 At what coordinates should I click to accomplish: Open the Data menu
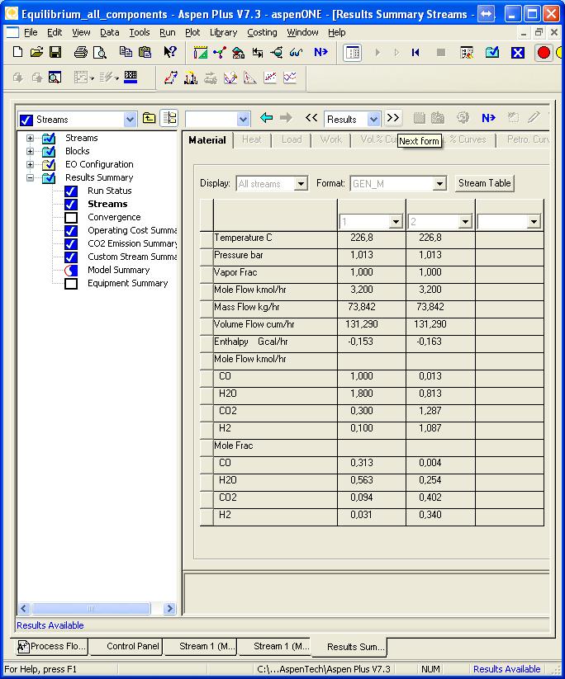point(109,32)
